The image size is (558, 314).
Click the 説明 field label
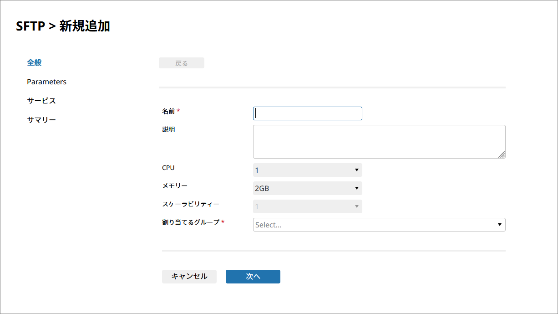click(168, 129)
